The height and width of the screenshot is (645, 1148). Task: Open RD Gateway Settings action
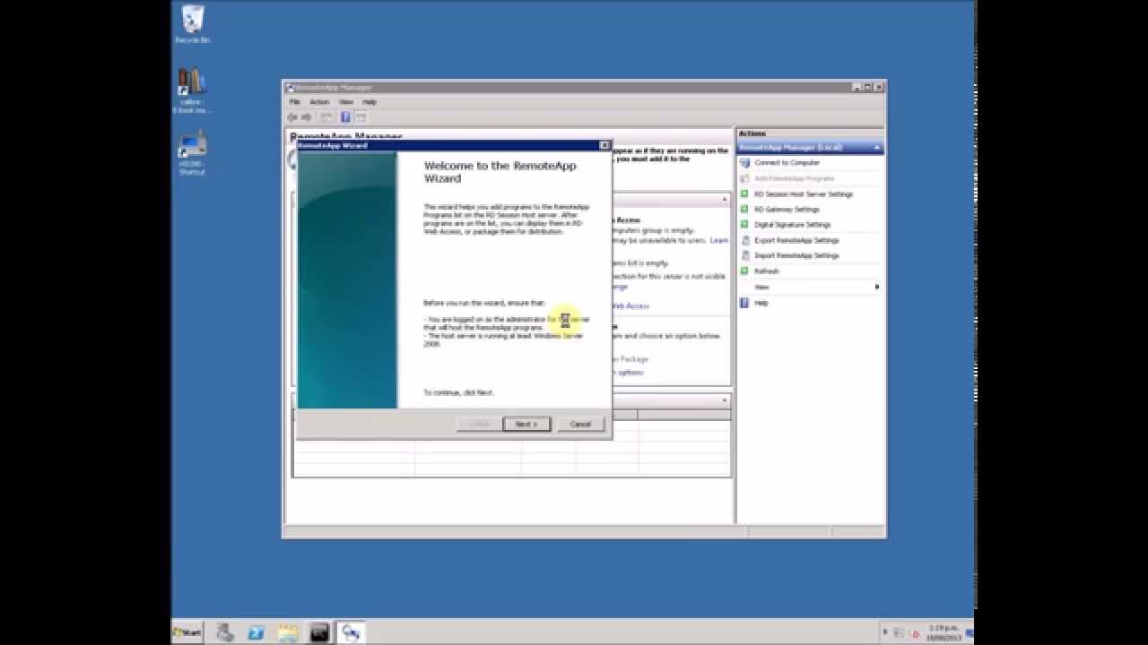click(787, 209)
